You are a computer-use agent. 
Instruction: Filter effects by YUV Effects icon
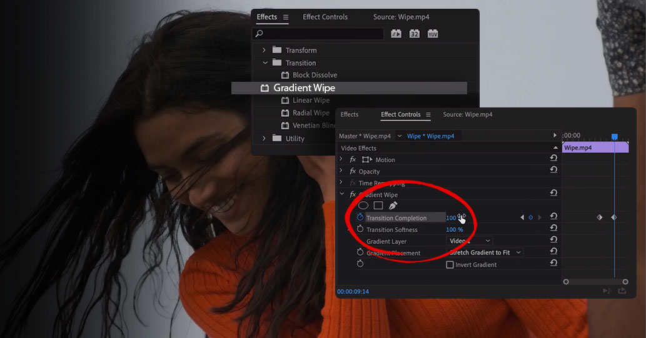[433, 34]
